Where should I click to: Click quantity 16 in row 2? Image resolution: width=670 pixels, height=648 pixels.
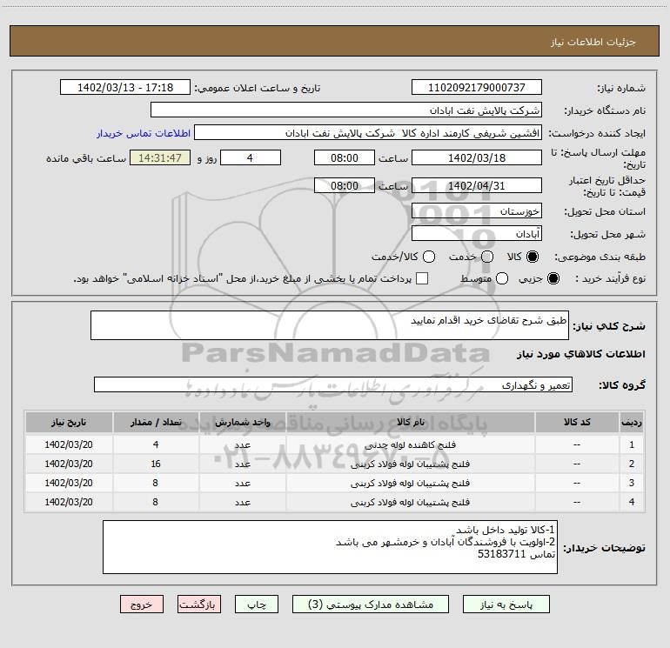(156, 464)
